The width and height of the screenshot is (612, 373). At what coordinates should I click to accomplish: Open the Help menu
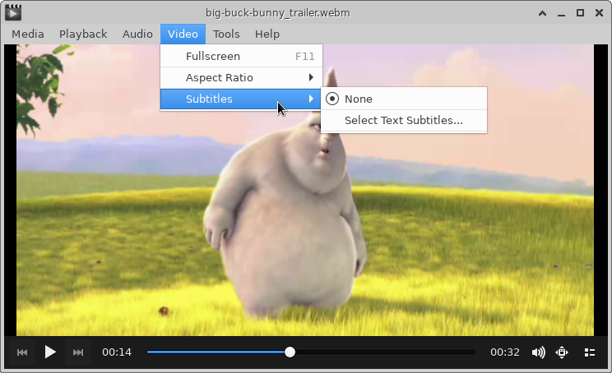click(267, 34)
